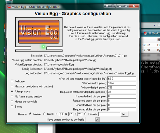This screenshot has height=133, width=160.
Task: Click the gamma G value field
Action: click(x=71, y=114)
